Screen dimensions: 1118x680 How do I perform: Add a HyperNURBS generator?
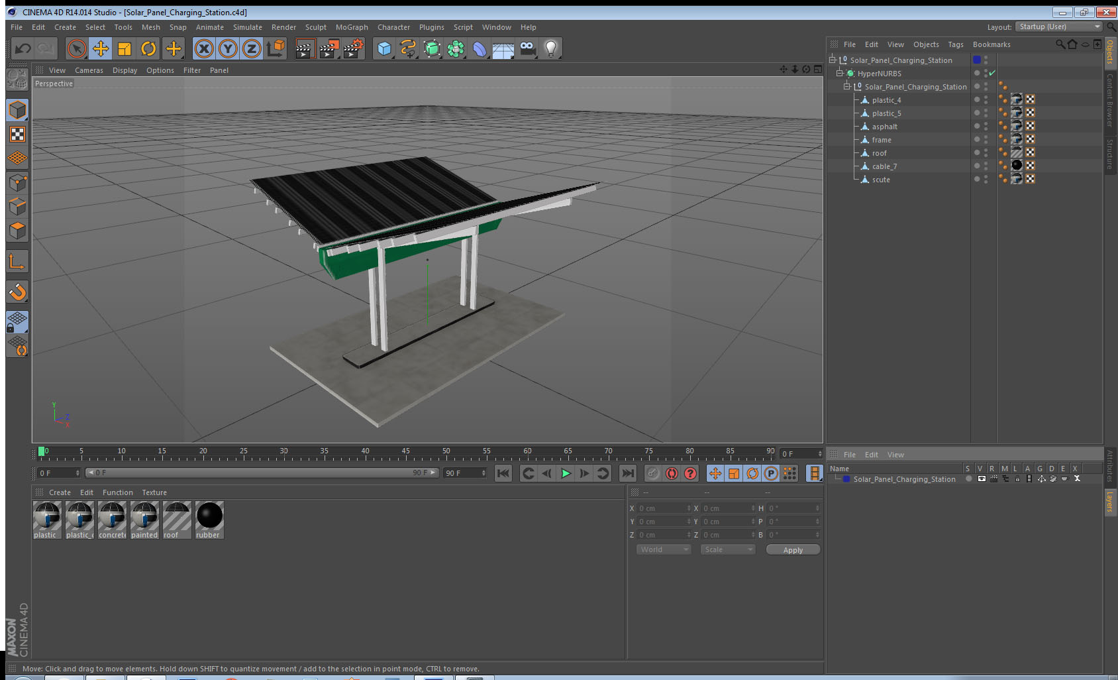point(432,48)
